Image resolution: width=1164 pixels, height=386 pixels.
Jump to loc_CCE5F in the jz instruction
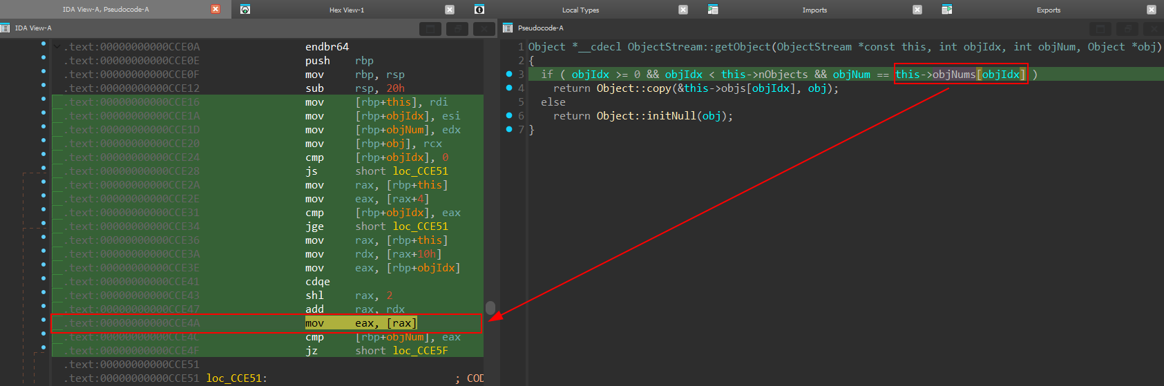tap(420, 351)
